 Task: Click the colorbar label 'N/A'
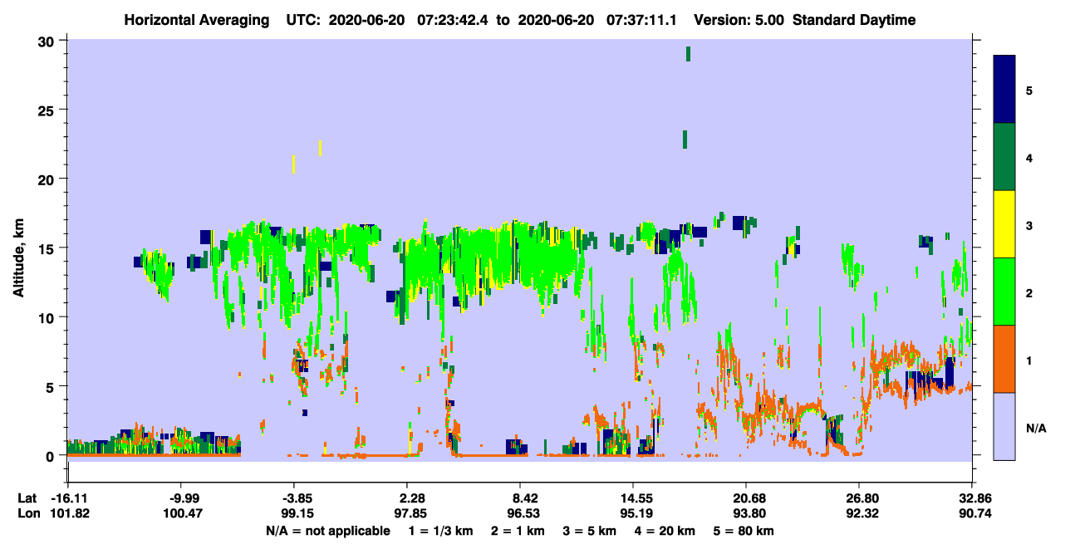click(x=1036, y=428)
